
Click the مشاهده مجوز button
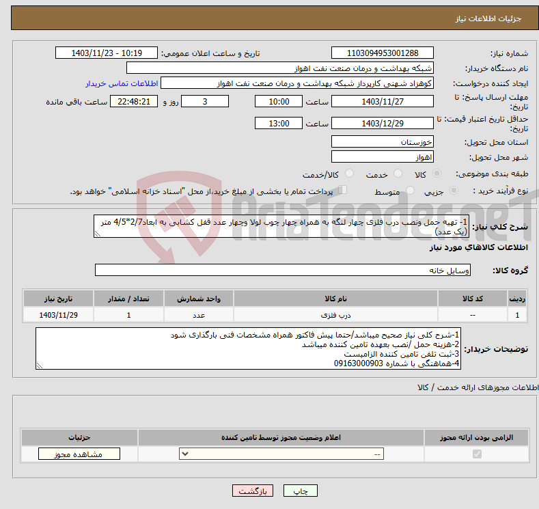point(79,454)
